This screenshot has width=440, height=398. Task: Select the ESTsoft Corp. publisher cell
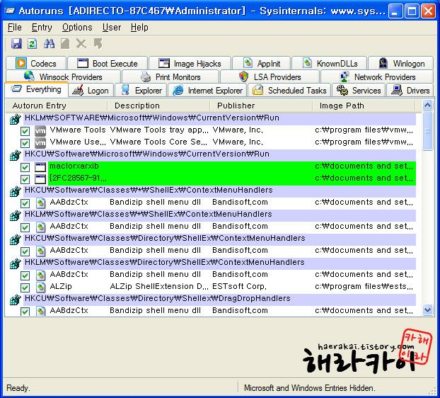(x=239, y=287)
